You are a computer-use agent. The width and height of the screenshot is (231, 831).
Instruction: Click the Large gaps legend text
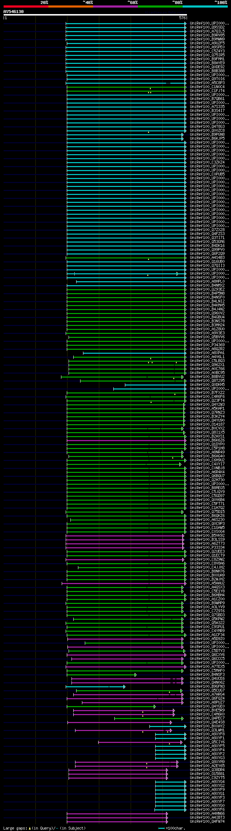[44, 828]
